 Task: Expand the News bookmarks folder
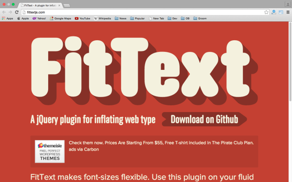121,18
